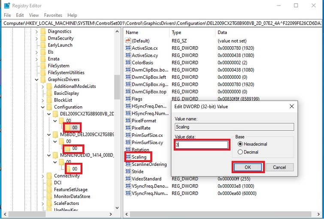This screenshot has width=324, height=219.
Task: Click the tree pane vertical scrollbar thumb
Action: (117, 87)
